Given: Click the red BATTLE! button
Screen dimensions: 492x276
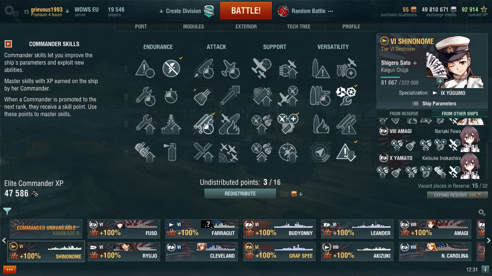Looking at the screenshot, I should pos(246,11).
